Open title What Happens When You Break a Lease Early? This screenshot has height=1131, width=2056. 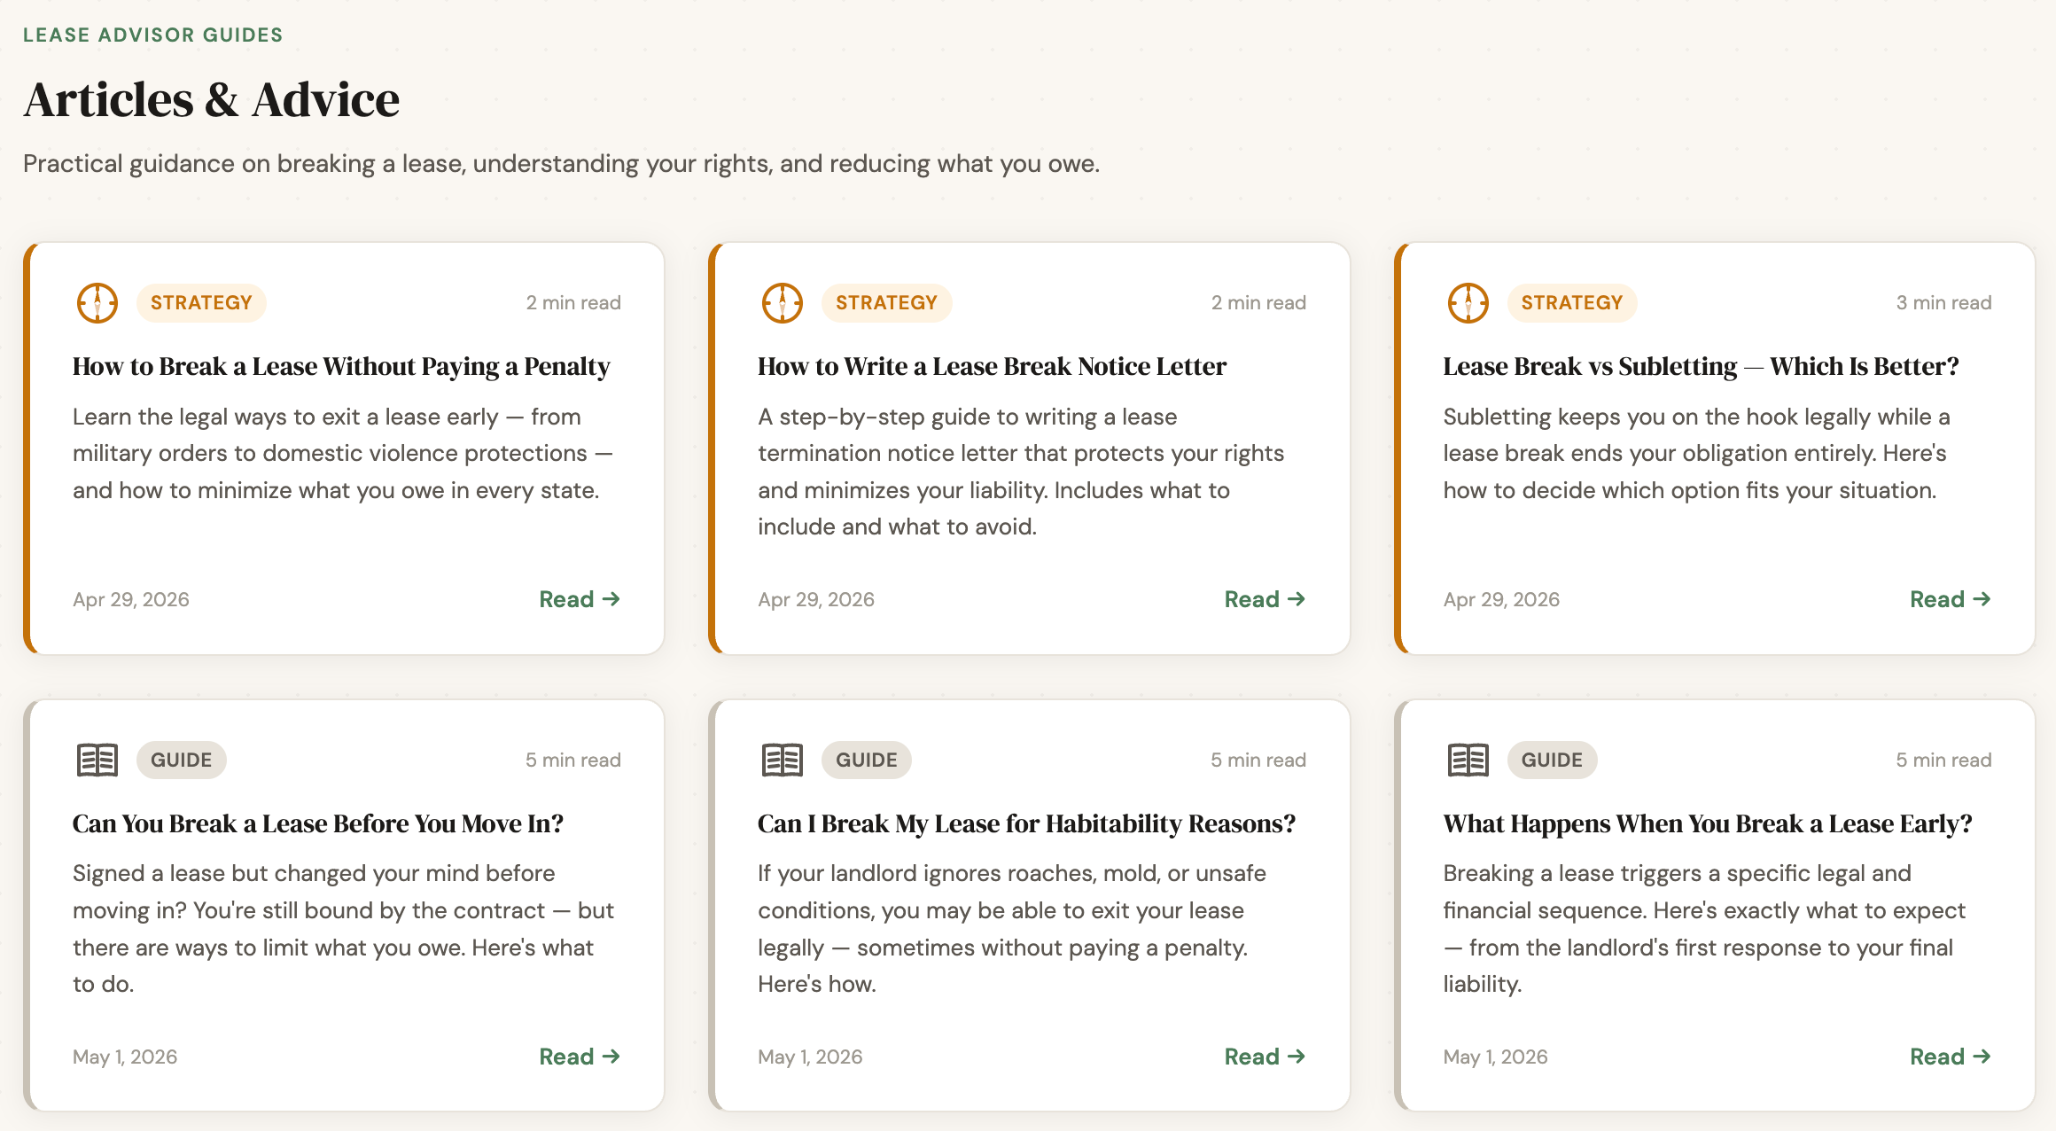(x=1708, y=824)
